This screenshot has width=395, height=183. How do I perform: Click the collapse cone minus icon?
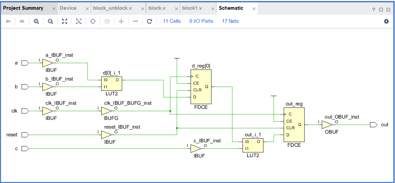(135, 21)
